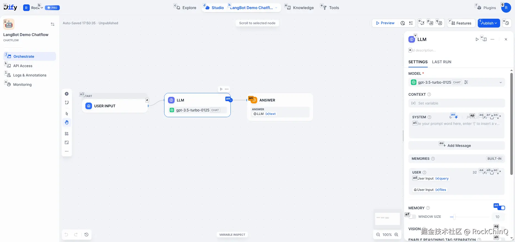Open API Access in sidebar
Image resolution: width=515 pixels, height=242 pixels.
29,66
